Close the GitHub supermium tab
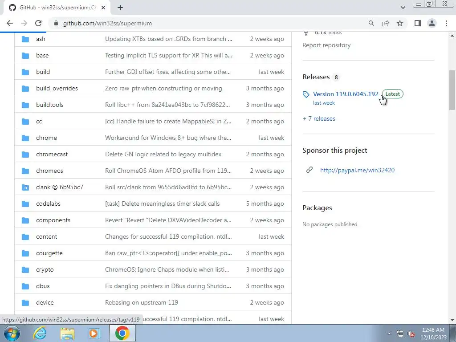 (x=103, y=8)
